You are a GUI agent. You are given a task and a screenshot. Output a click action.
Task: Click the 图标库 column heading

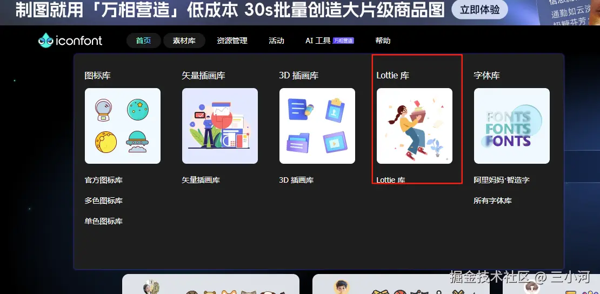coord(98,76)
